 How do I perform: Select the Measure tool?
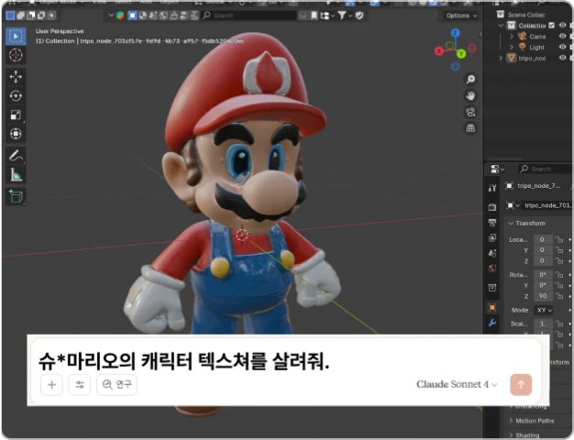(16, 175)
